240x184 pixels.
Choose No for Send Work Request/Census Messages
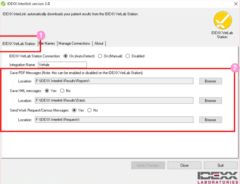click(93, 110)
